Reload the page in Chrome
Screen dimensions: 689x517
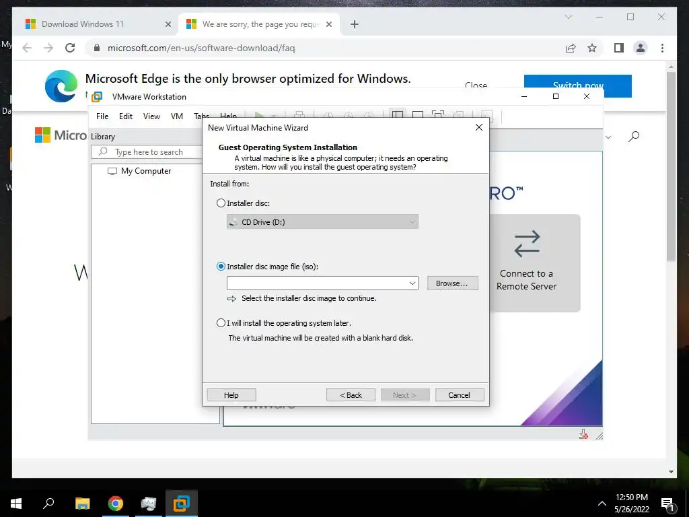(70, 48)
